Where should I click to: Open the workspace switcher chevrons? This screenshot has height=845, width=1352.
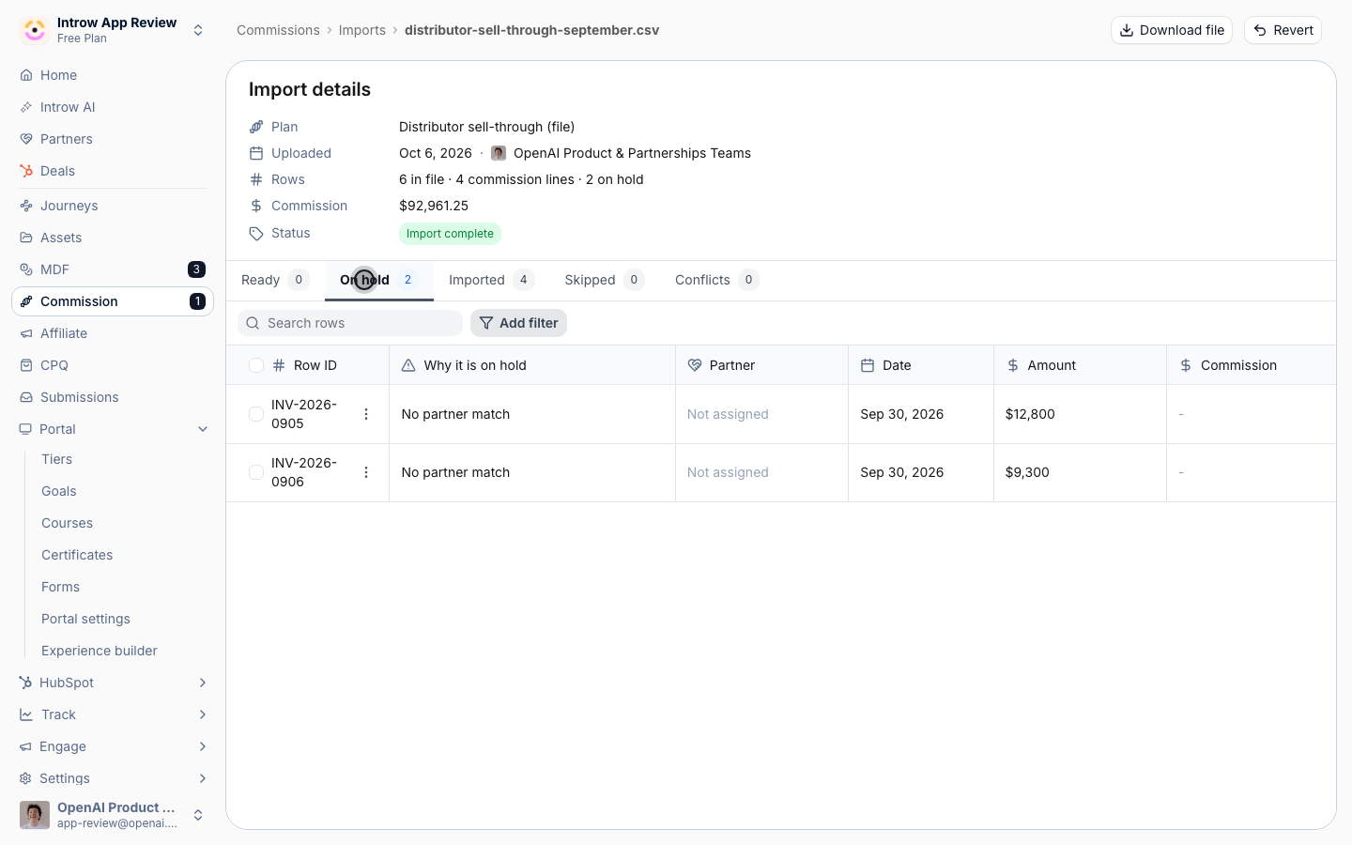(x=198, y=30)
